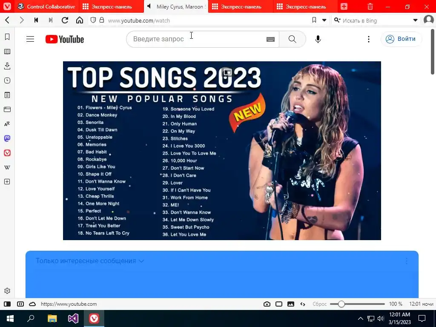Switch to last Экспресс-панель tab
This screenshot has height=327, width=436.
(x=305, y=6)
